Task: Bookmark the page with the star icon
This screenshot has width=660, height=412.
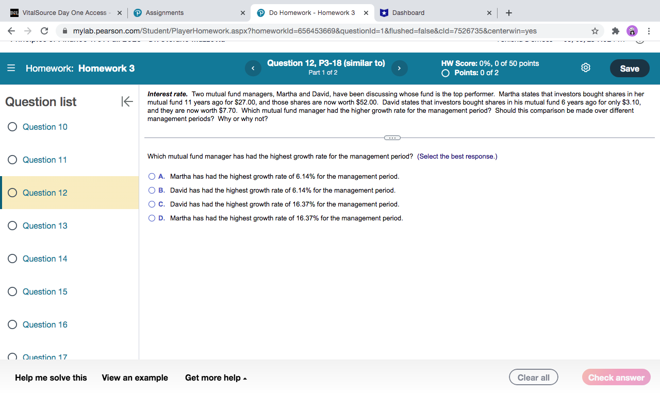Action: click(x=595, y=31)
